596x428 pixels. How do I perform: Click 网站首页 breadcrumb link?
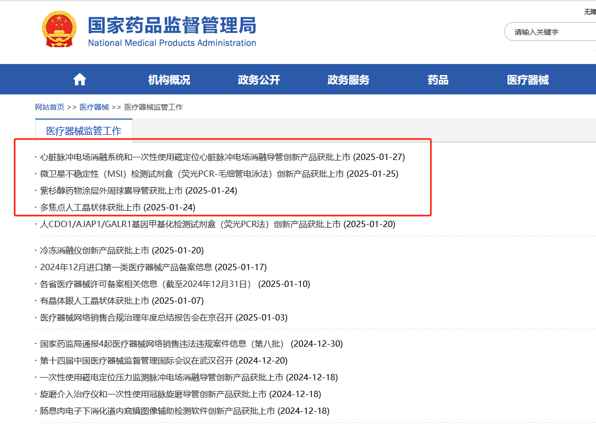(49, 108)
